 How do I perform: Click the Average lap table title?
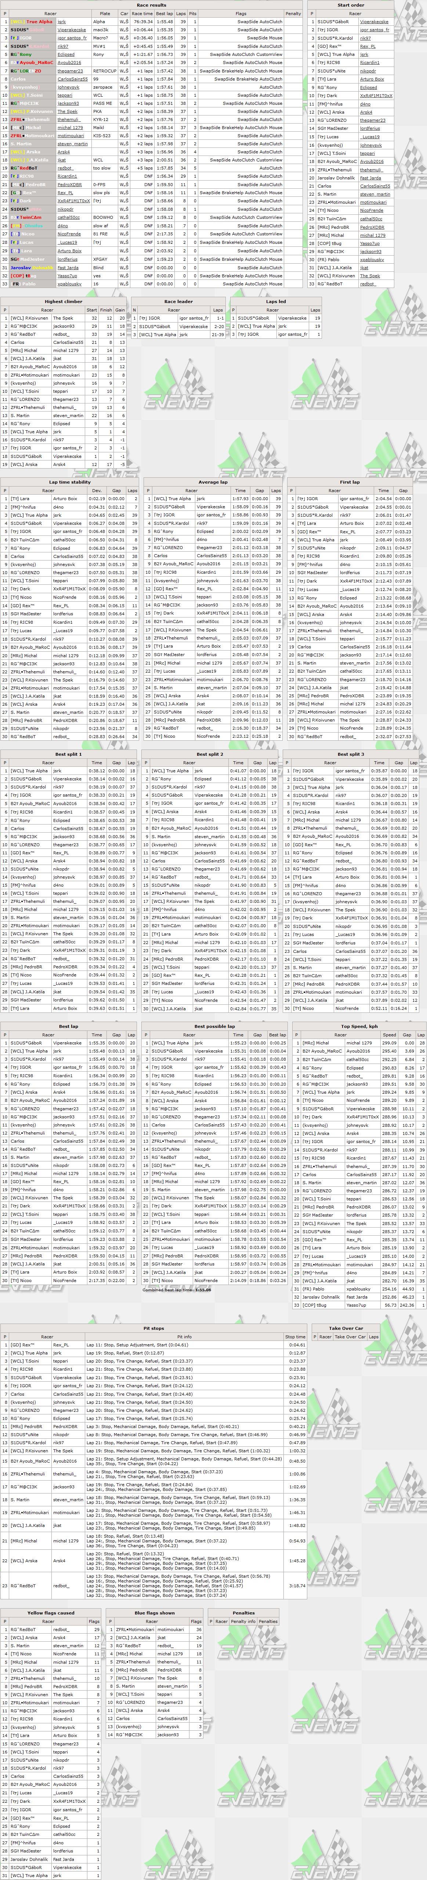(x=213, y=482)
